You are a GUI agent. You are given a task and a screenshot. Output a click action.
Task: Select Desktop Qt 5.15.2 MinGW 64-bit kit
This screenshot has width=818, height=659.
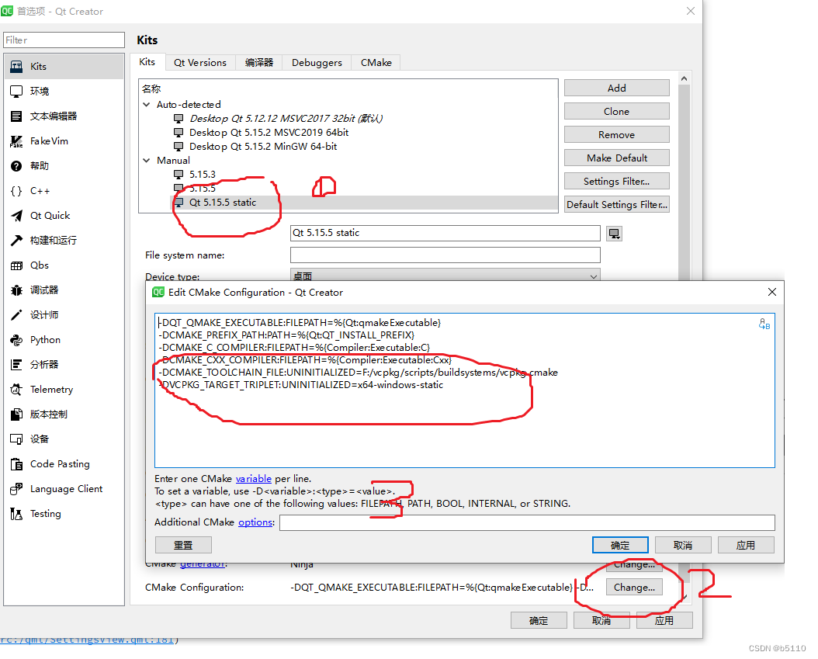(x=263, y=147)
